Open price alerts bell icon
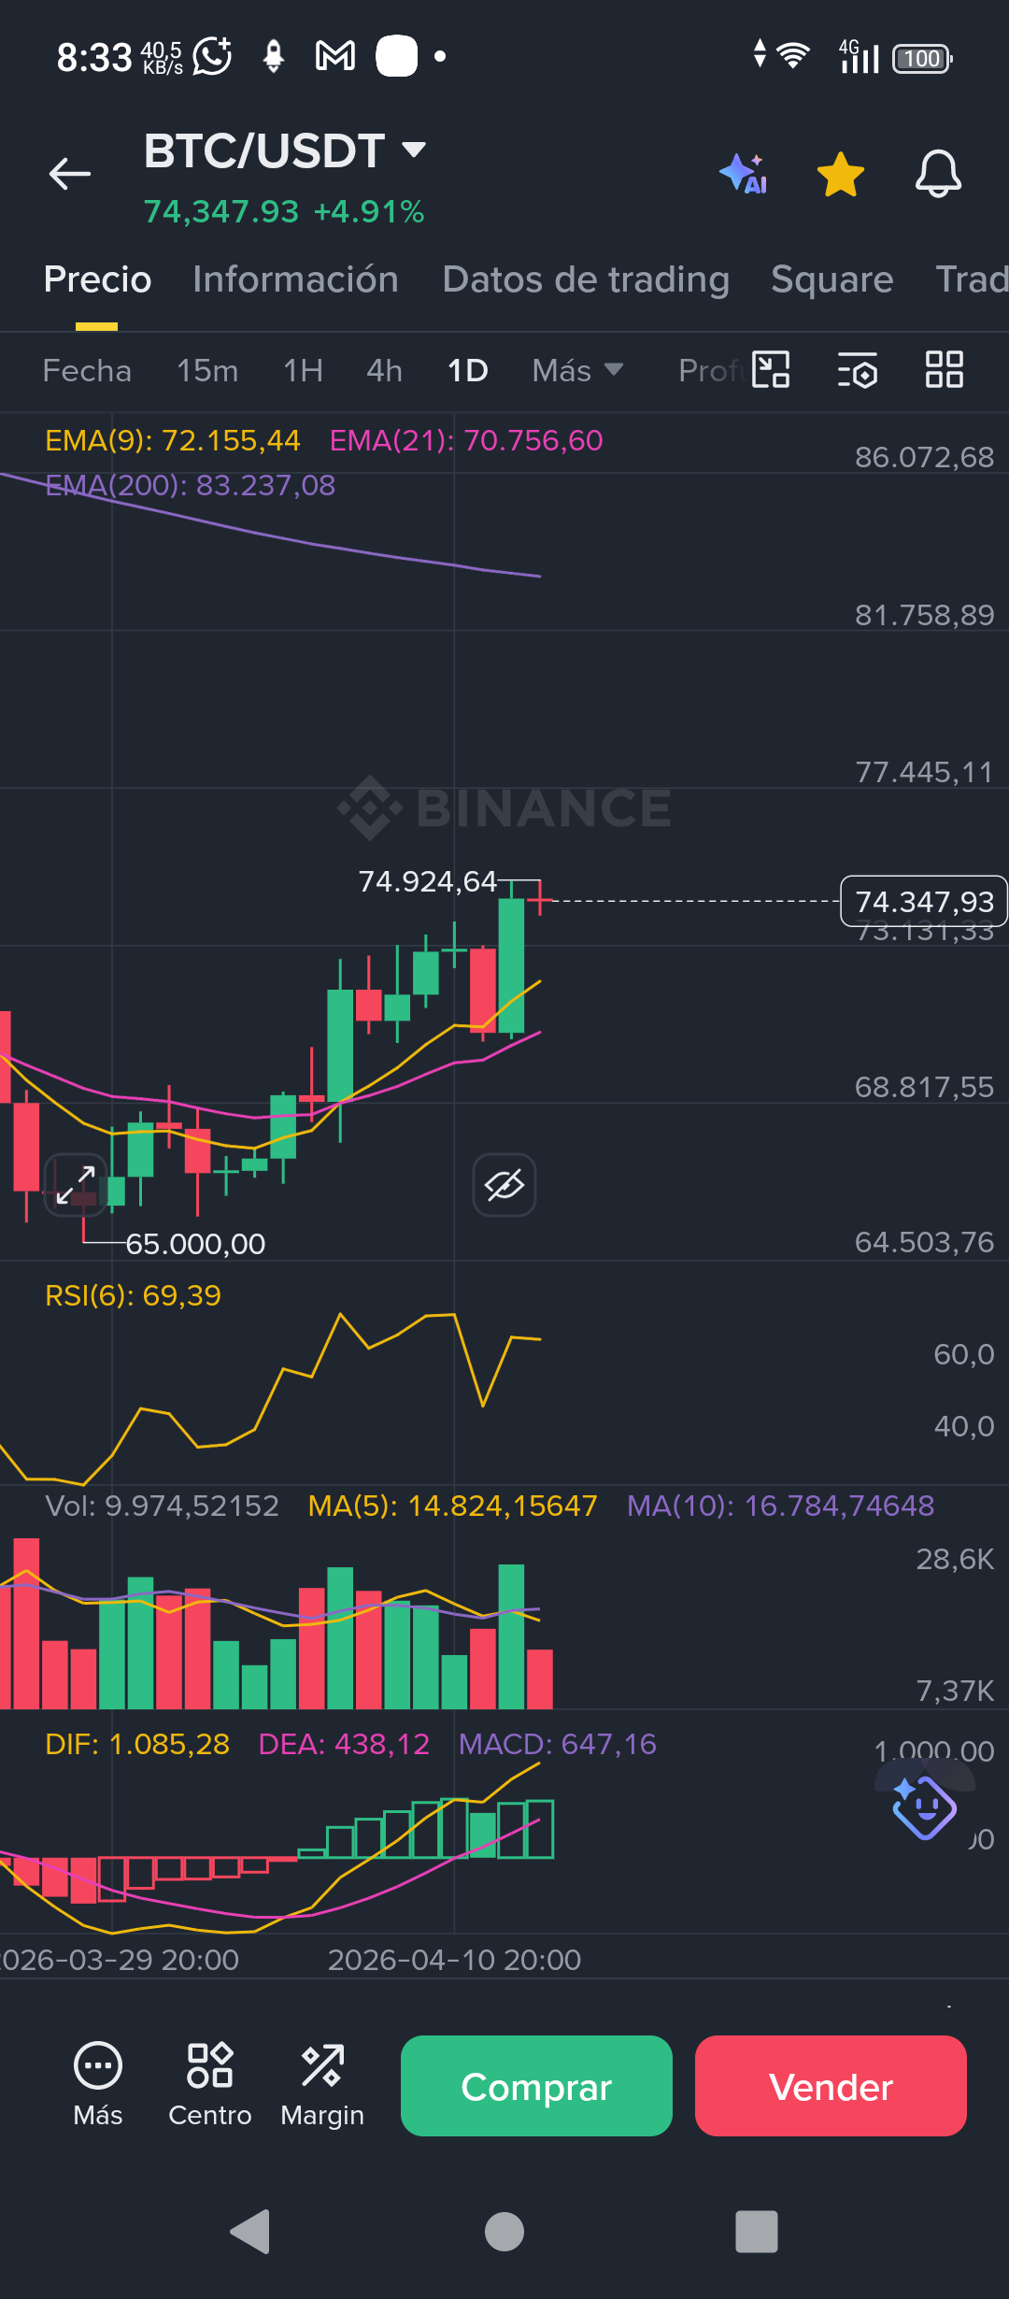 pos(938,174)
